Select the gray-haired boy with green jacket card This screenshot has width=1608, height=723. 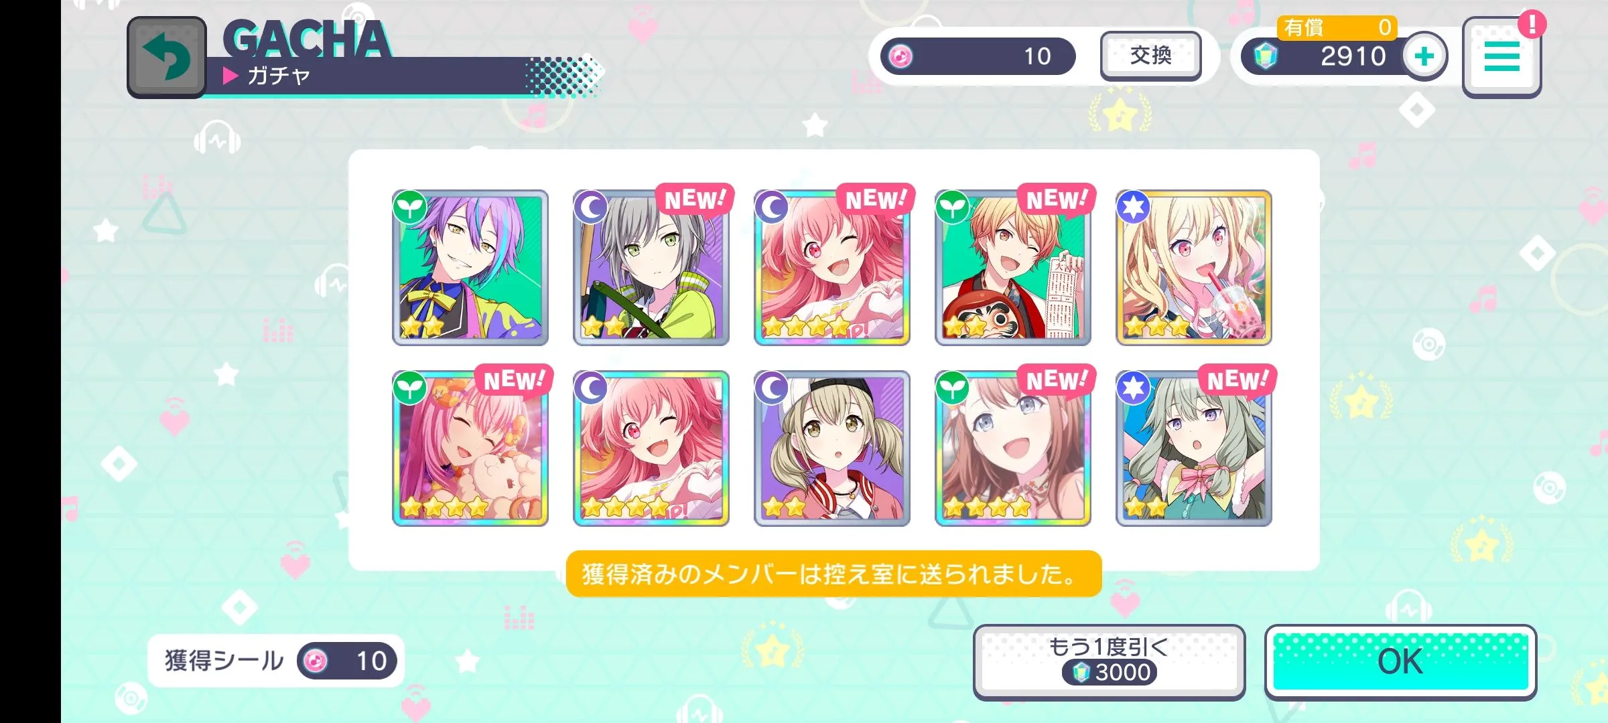(651, 268)
